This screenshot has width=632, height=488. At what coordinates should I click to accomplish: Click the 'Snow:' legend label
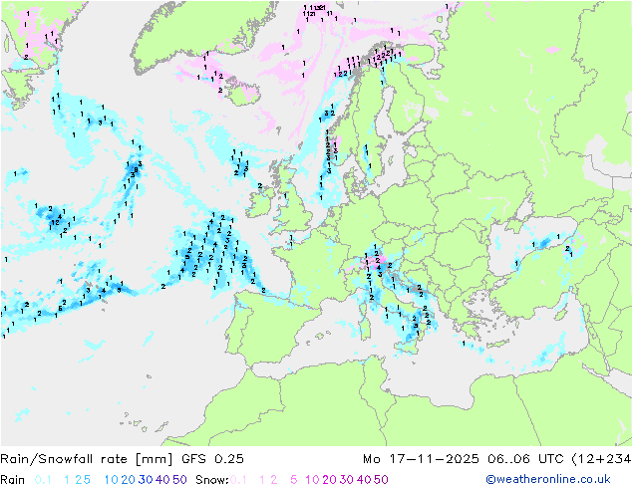[x=212, y=480]
